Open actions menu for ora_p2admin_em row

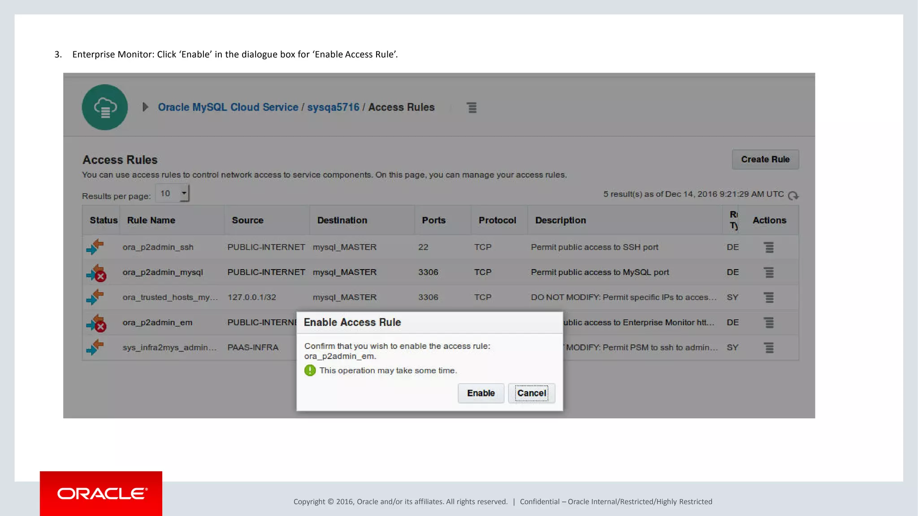tap(769, 322)
